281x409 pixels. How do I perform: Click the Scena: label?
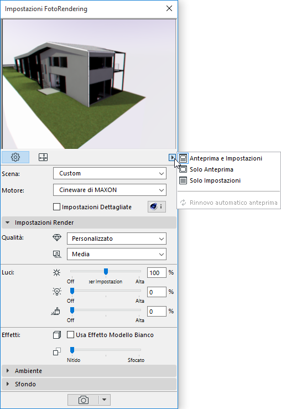tap(11, 174)
